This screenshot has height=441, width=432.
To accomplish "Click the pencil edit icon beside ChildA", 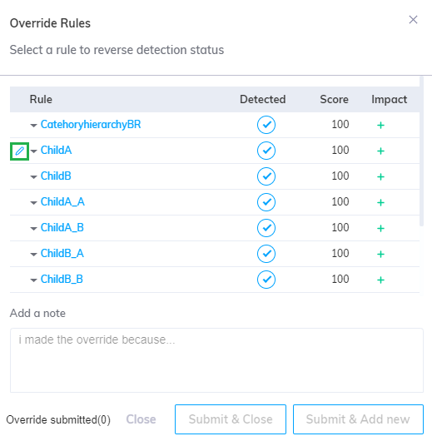I will coord(19,151).
